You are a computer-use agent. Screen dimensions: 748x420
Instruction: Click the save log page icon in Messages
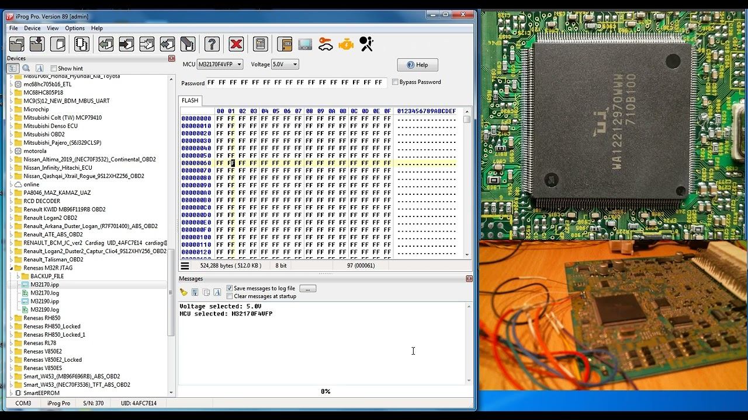coord(195,292)
